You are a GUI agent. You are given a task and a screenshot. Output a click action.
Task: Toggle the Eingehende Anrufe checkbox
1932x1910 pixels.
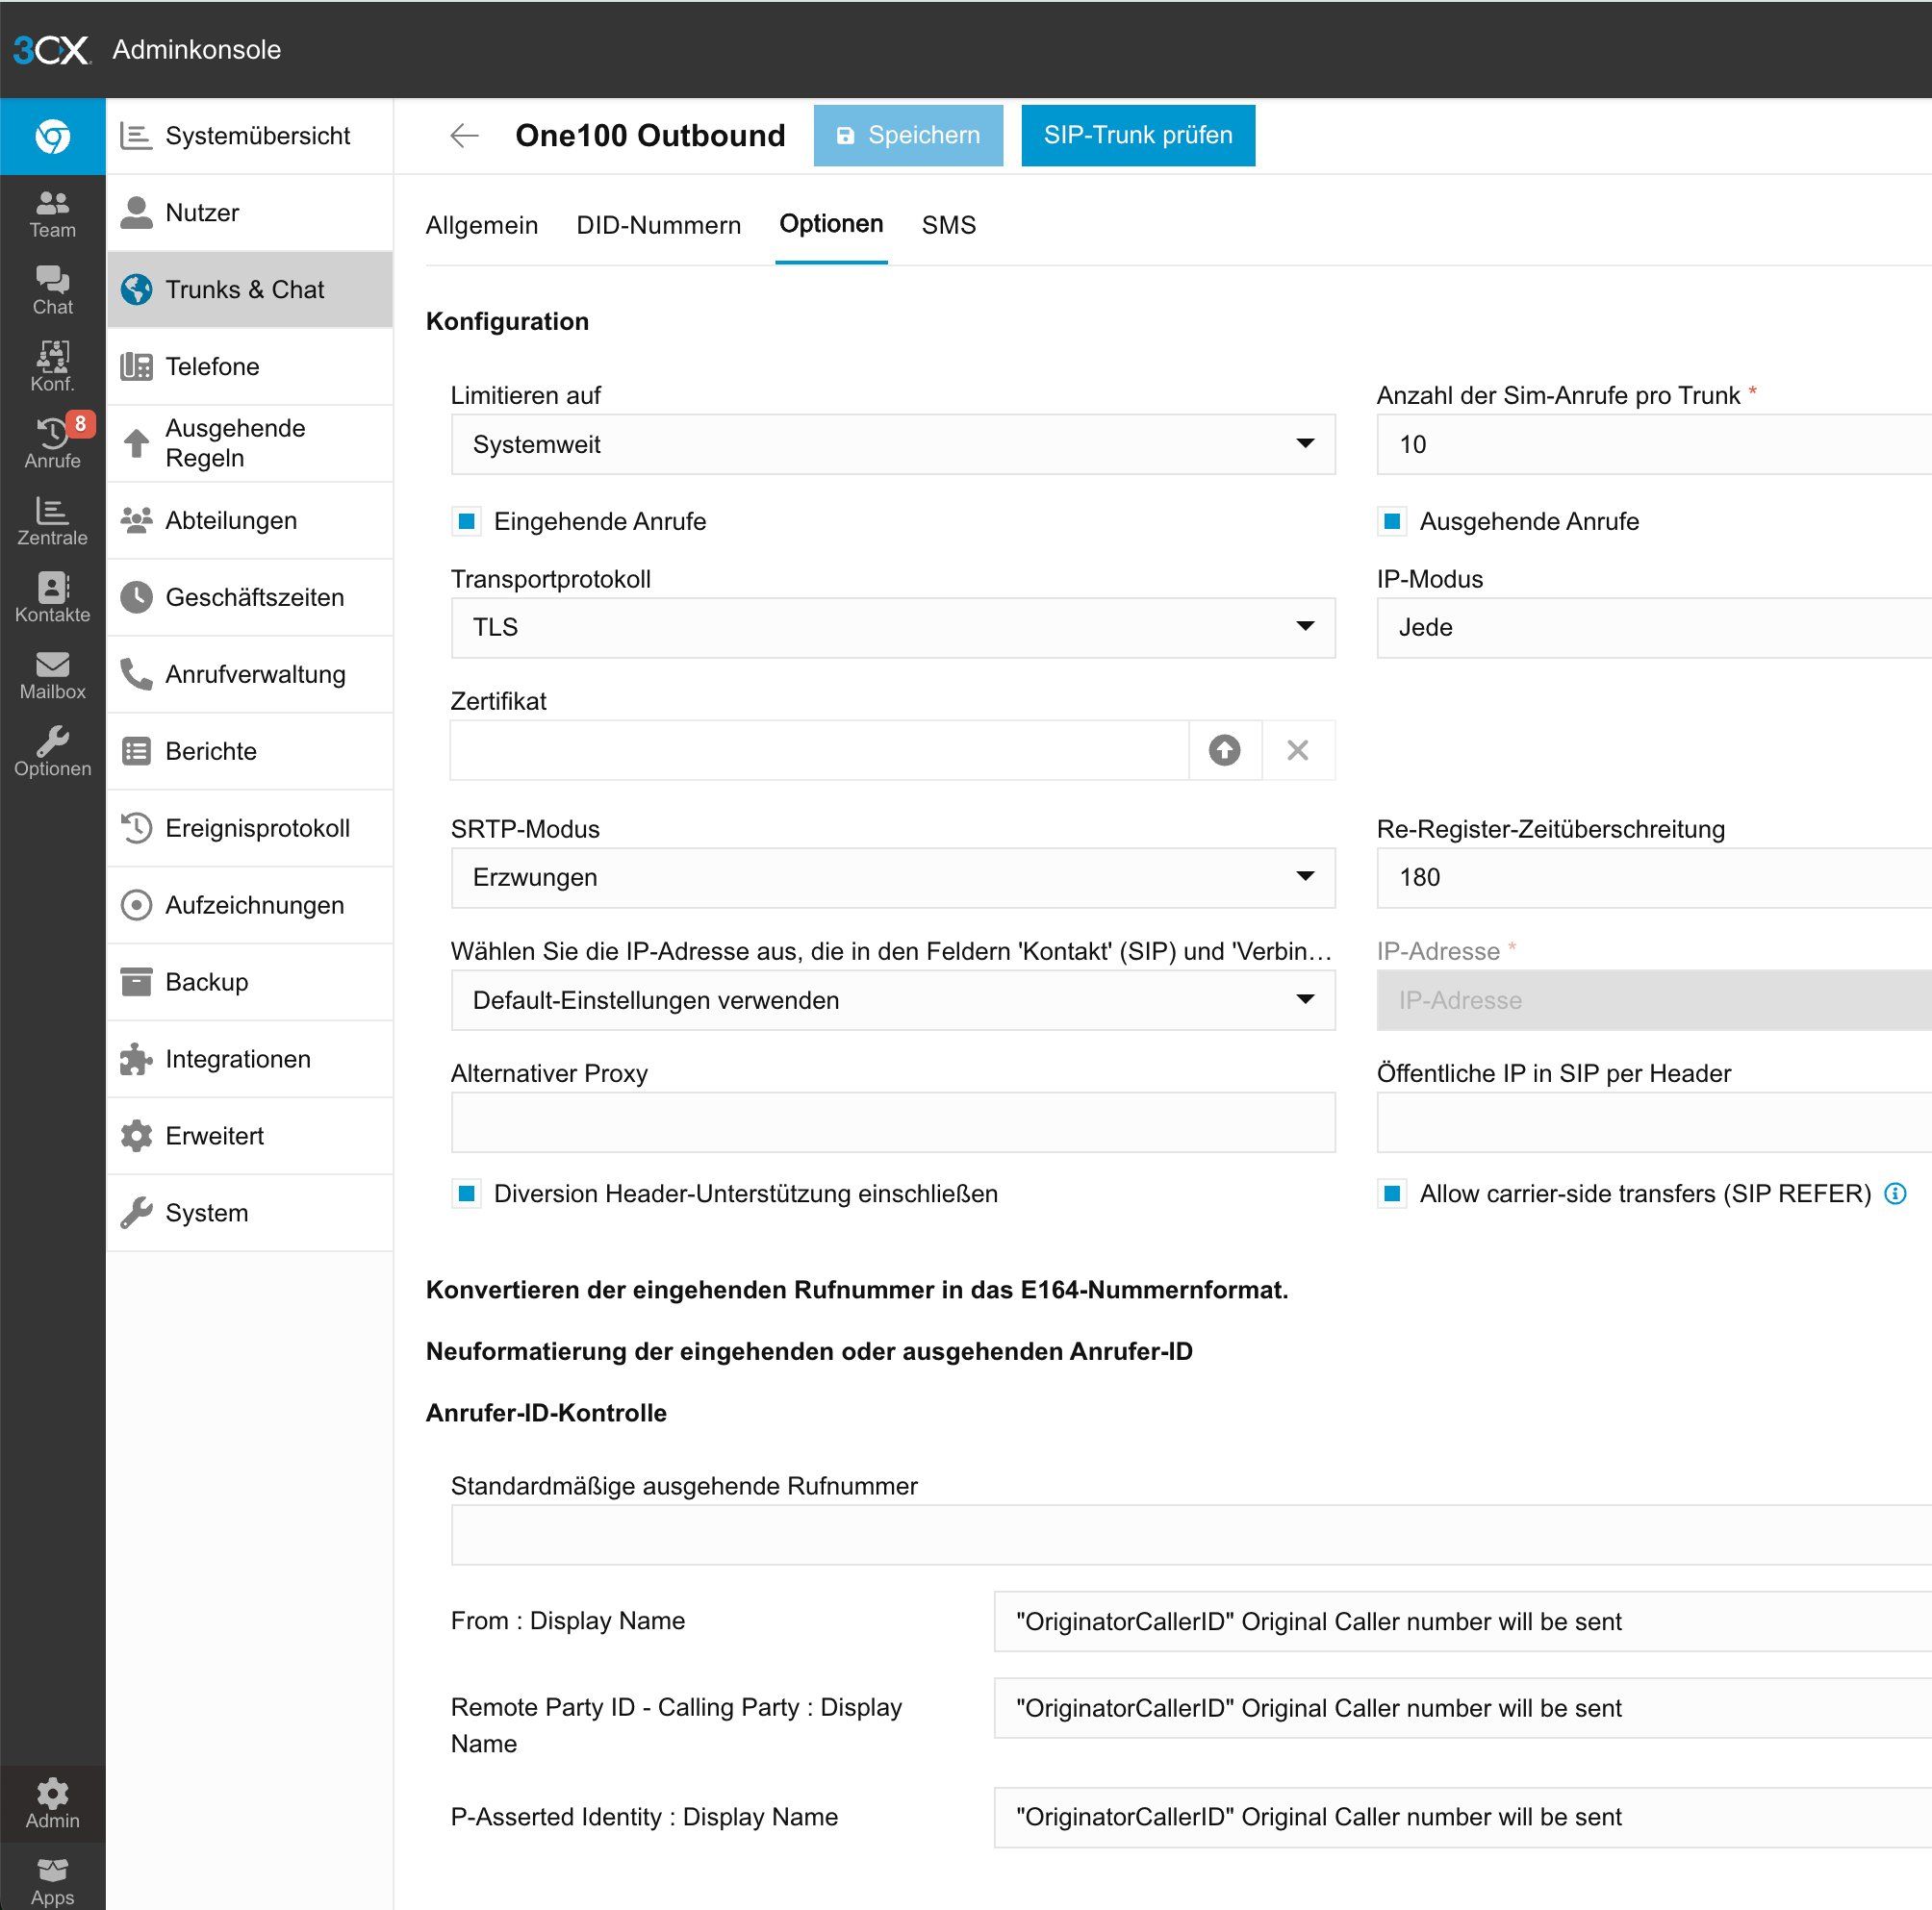tap(467, 521)
